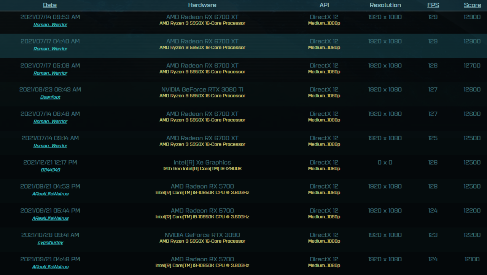Select the date 2021/10/28 09:41 AM
This screenshot has height=275, width=487.
(x=50, y=235)
